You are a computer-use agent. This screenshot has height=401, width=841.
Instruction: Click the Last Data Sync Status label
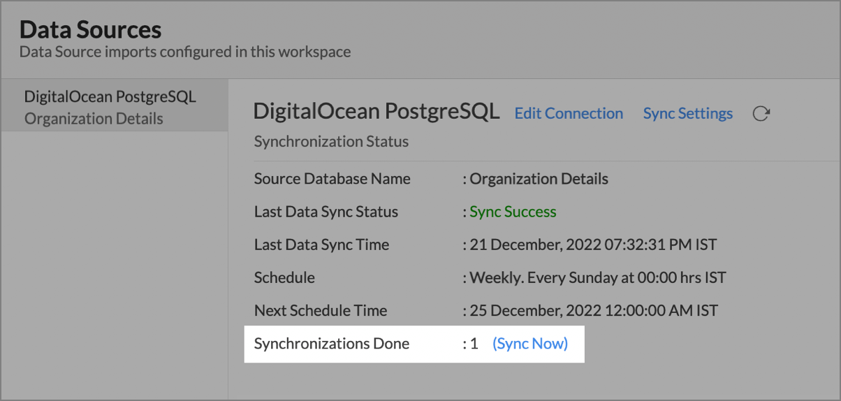[326, 212]
